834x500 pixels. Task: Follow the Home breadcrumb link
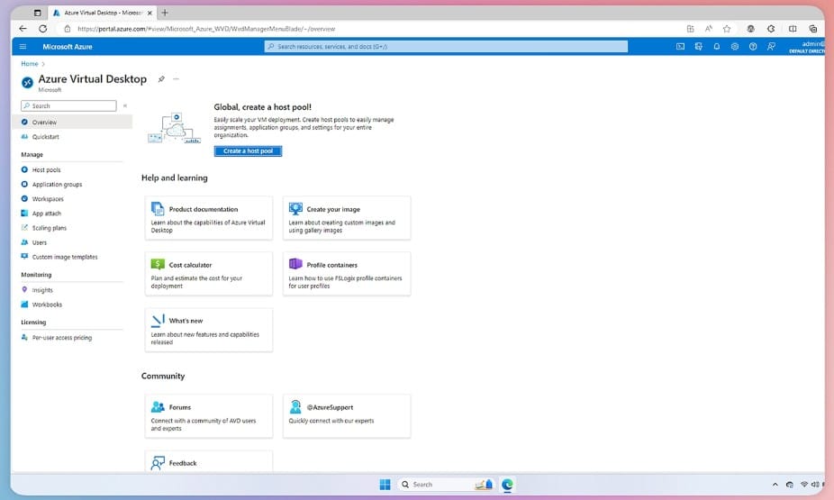point(29,63)
